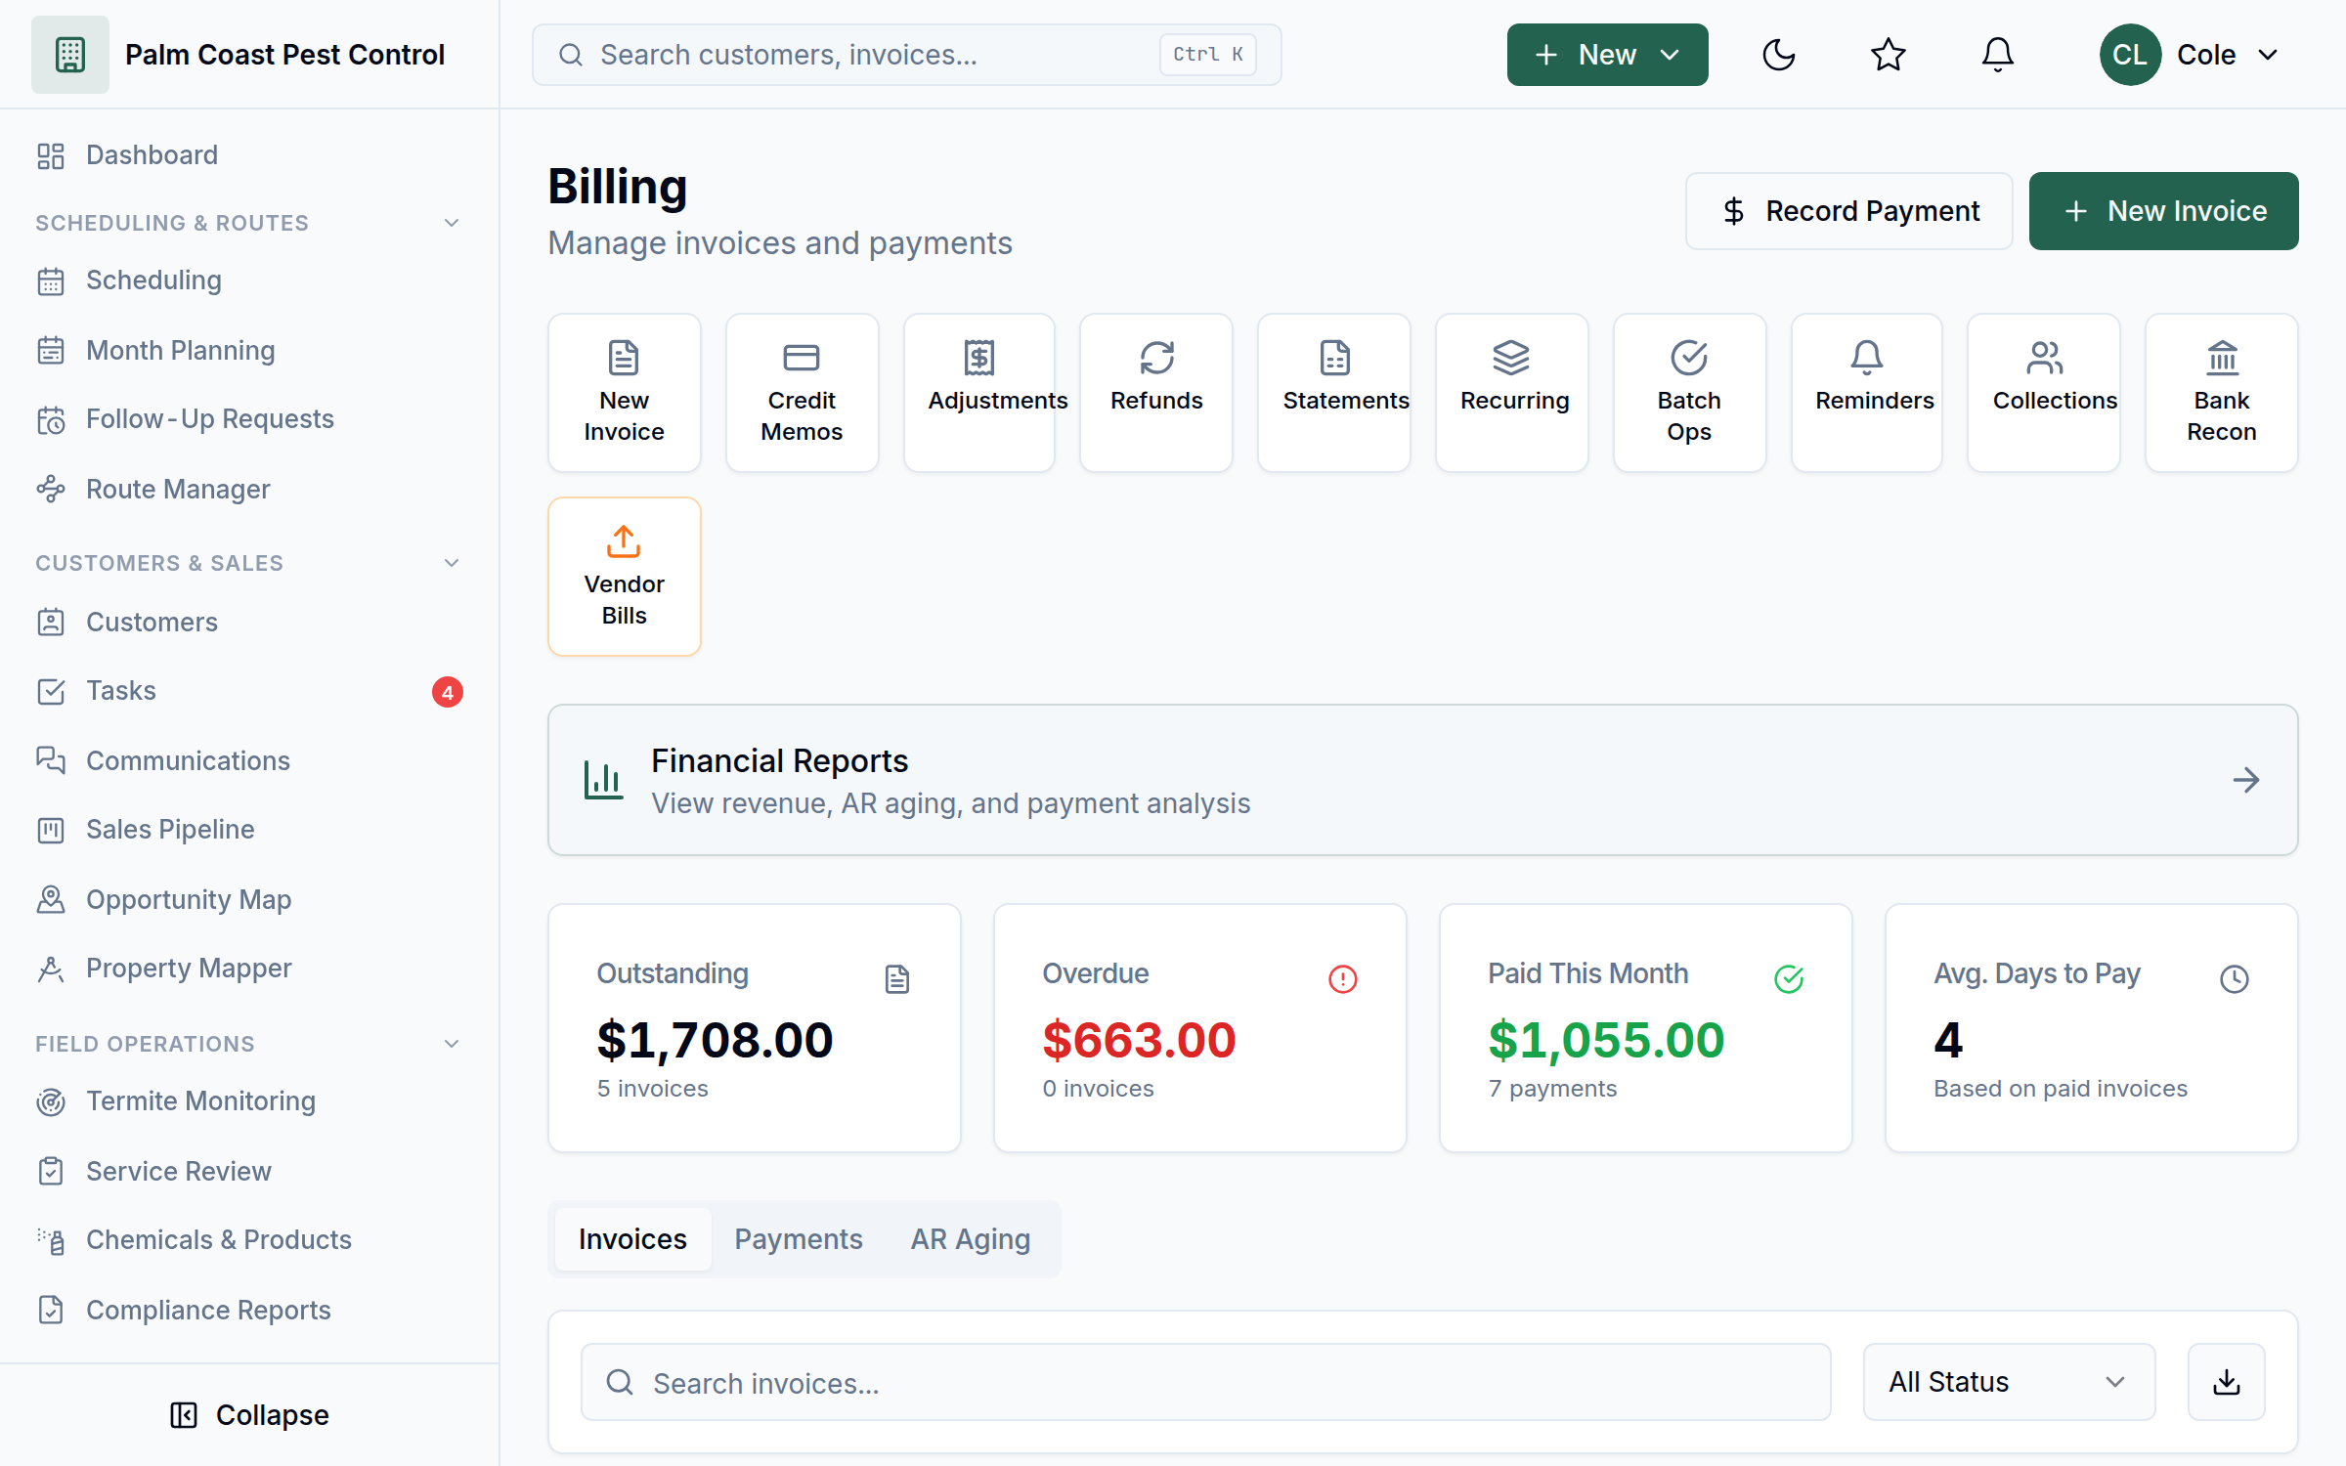The height and width of the screenshot is (1466, 2346).
Task: Click the Paid This Month check icon
Action: pyautogui.click(x=1789, y=979)
